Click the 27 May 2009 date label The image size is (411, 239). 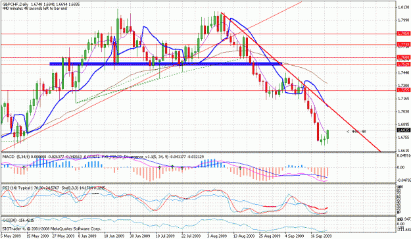tap(63, 236)
